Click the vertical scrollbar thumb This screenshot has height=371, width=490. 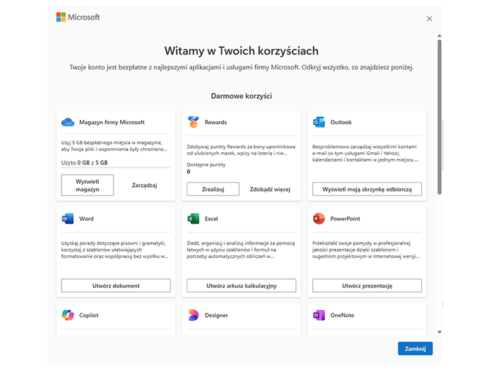click(439, 117)
